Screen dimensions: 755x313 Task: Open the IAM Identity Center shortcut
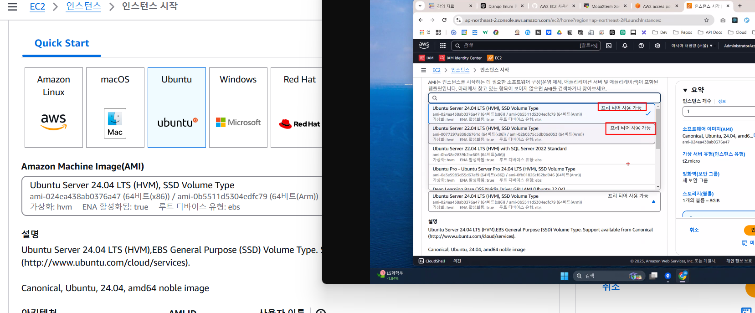460,58
